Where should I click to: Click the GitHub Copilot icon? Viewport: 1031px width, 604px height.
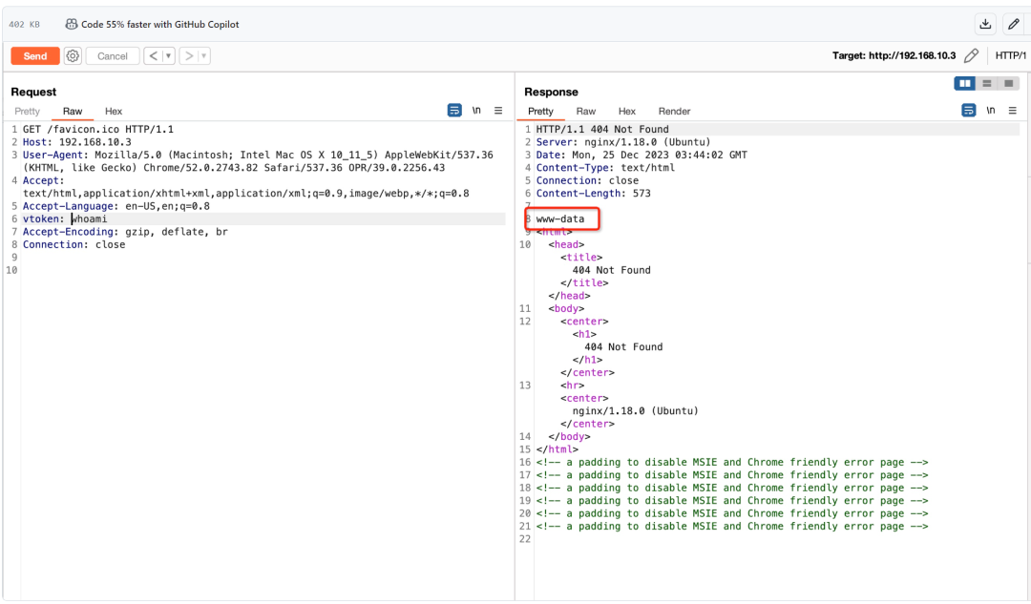(71, 24)
